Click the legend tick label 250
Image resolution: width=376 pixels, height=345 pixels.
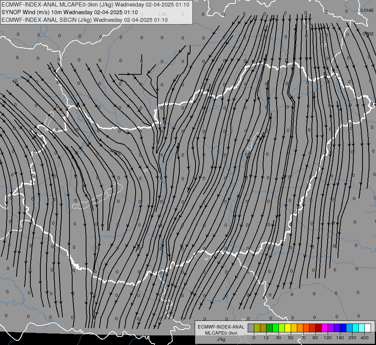pyautogui.click(x=352, y=338)
